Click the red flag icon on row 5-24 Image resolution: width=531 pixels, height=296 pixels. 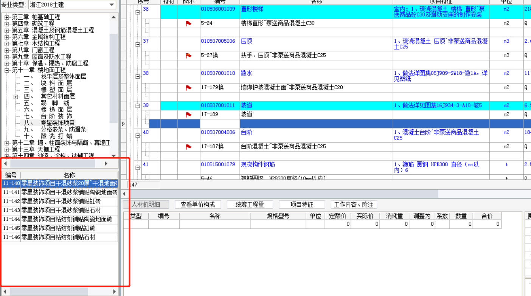point(188,23)
